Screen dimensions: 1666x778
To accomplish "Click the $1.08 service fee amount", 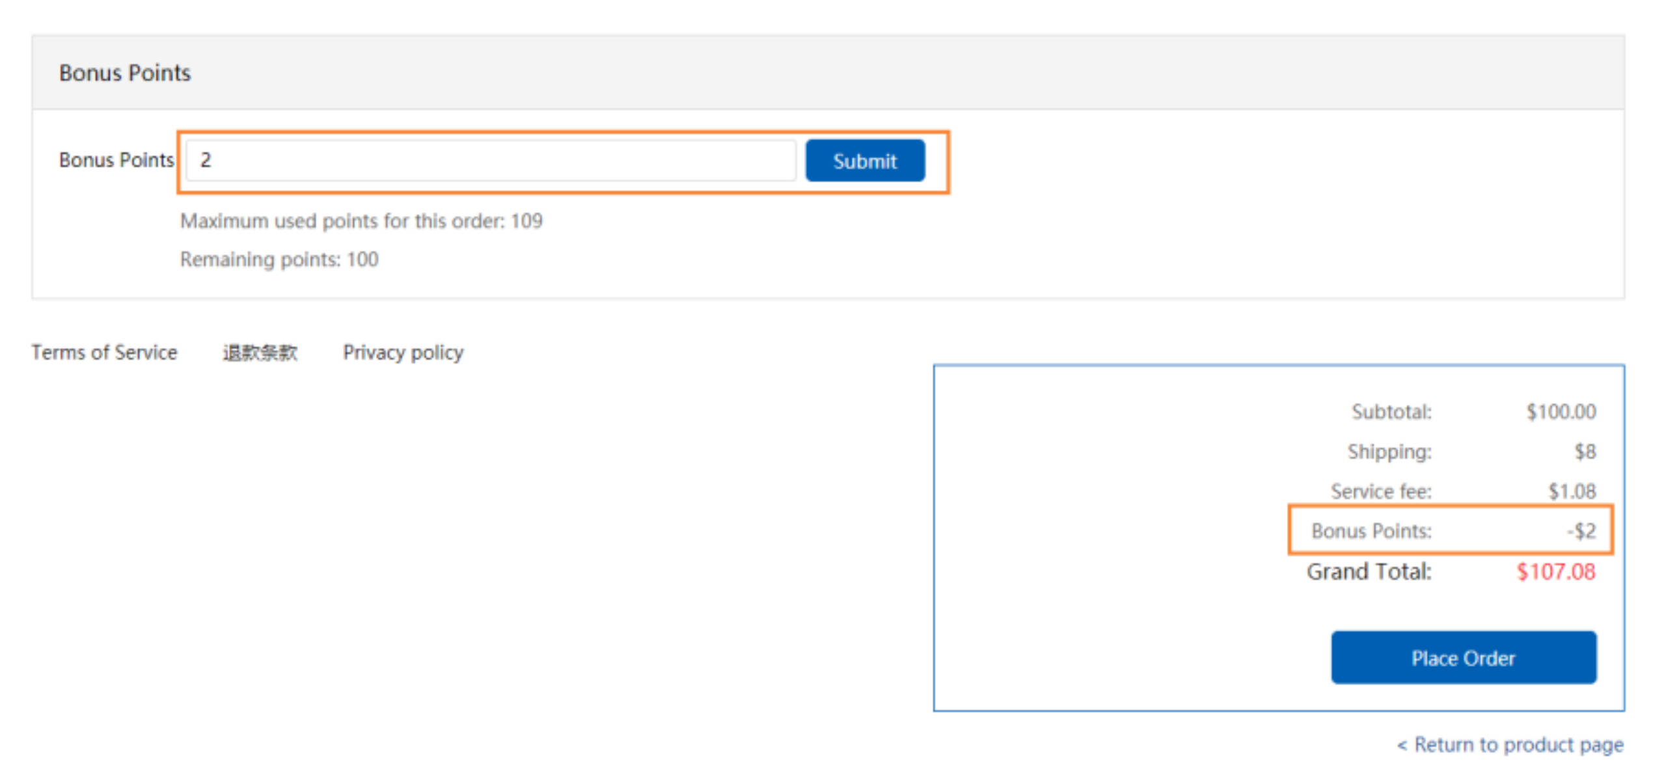I will click(x=1572, y=491).
